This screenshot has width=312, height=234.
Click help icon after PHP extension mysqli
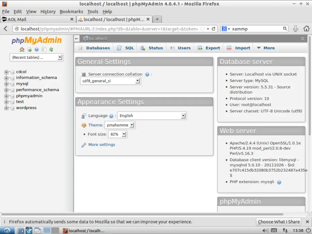(x=279, y=182)
